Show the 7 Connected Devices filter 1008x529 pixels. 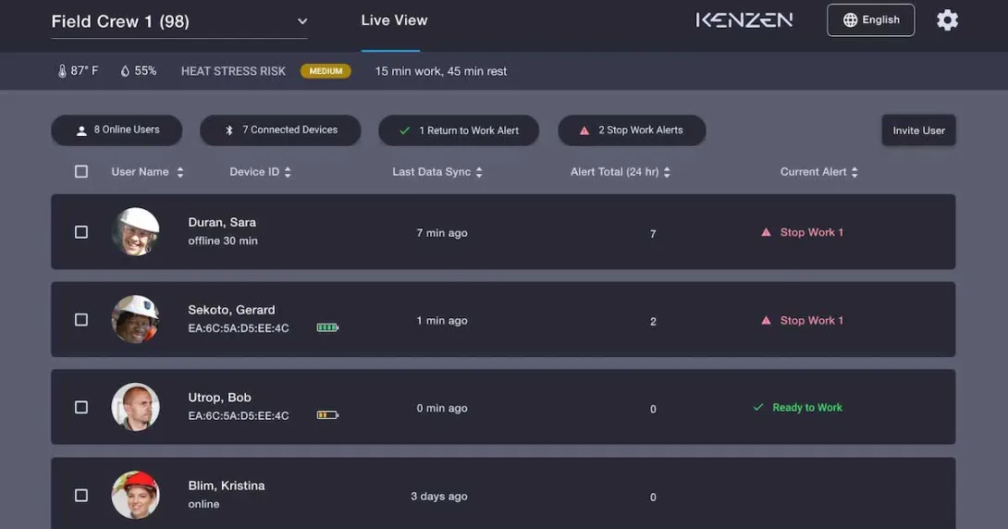282,130
